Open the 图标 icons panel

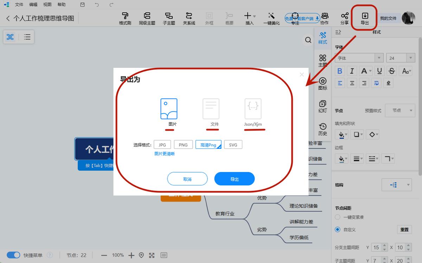(x=322, y=85)
